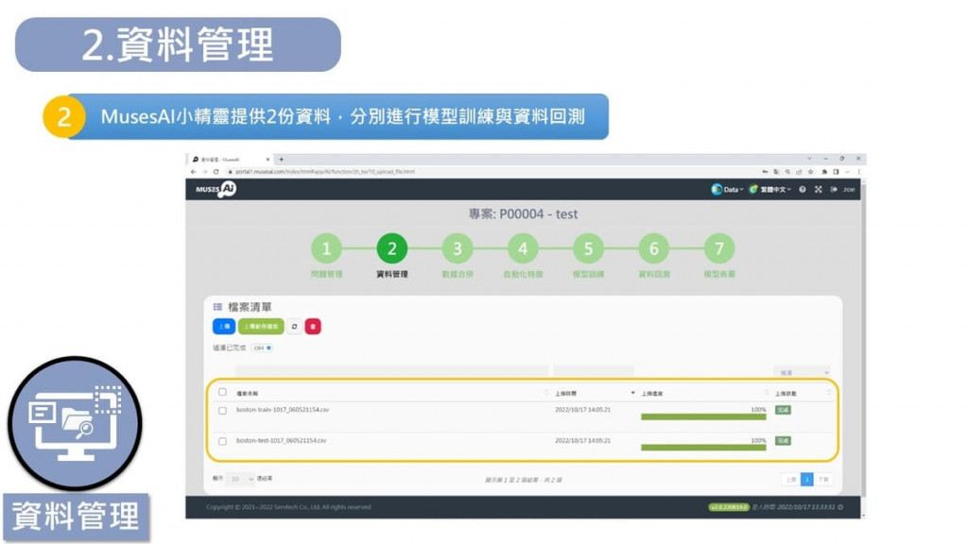Open step 7 circle
Screen dimensions: 968x544
click(x=719, y=248)
